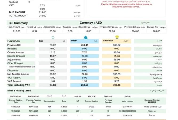Click water meter number W-D2501588584388

click(x=127, y=111)
